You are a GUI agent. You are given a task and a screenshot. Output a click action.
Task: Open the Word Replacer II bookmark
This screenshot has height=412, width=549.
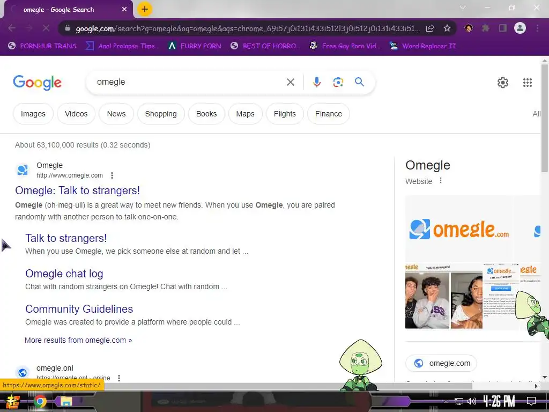pyautogui.click(x=422, y=46)
